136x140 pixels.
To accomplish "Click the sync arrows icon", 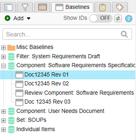I will point(118,18).
